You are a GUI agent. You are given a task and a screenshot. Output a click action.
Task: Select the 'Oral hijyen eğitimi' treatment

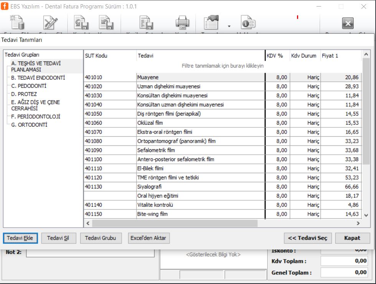pos(223,196)
